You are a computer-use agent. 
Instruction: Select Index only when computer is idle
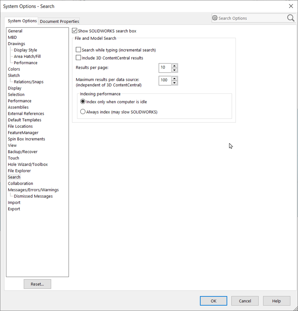point(83,101)
